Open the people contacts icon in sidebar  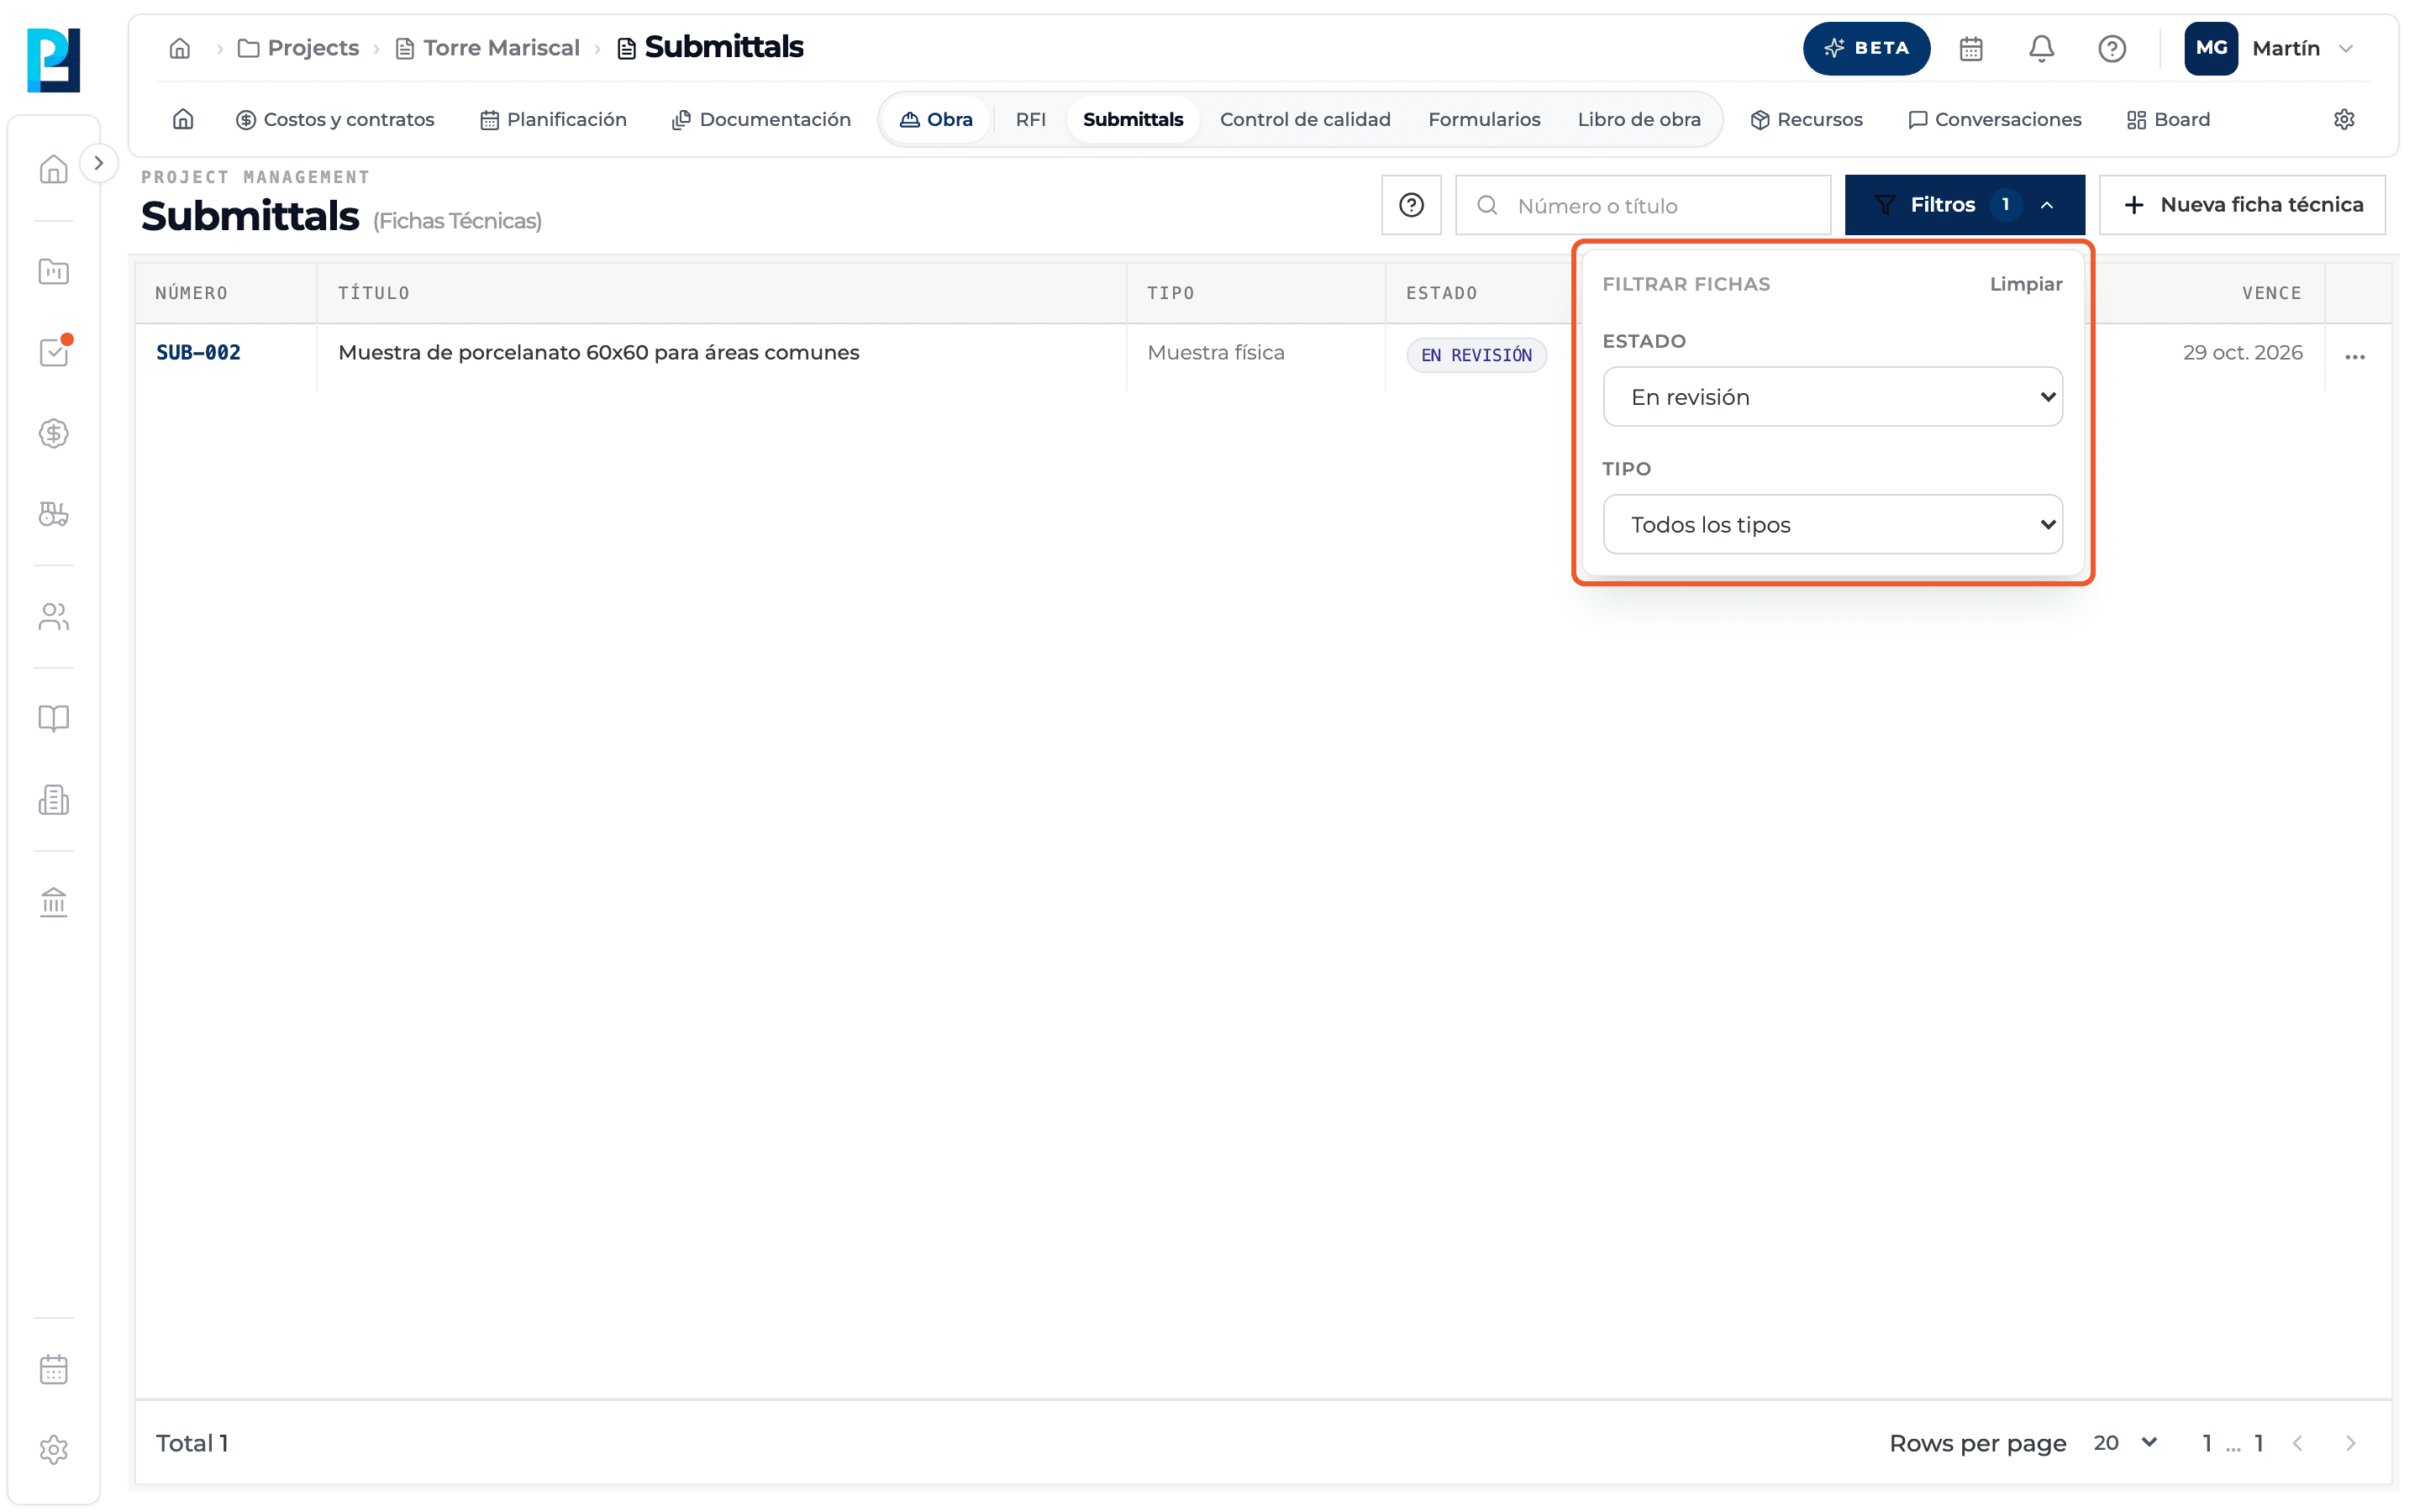53,617
